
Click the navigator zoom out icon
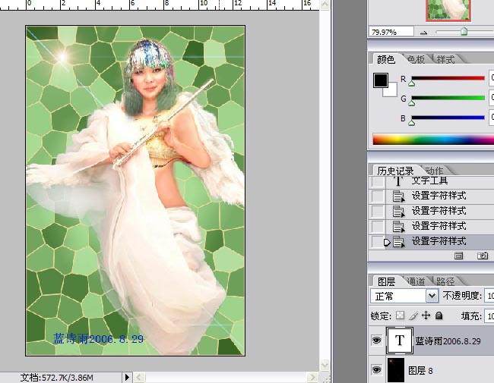[424, 33]
